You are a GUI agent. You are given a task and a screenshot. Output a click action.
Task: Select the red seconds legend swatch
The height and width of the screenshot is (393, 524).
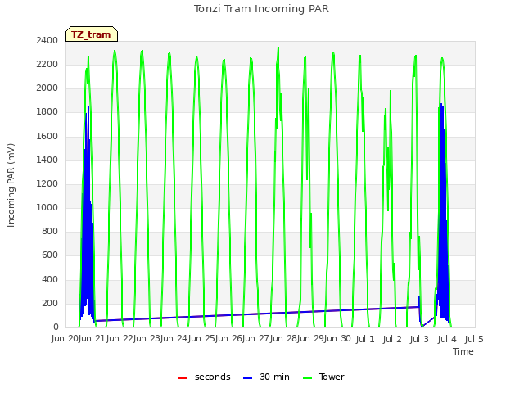click(x=183, y=377)
